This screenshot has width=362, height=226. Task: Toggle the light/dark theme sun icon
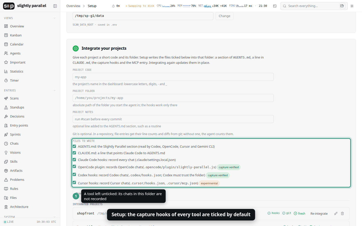click(x=352, y=6)
